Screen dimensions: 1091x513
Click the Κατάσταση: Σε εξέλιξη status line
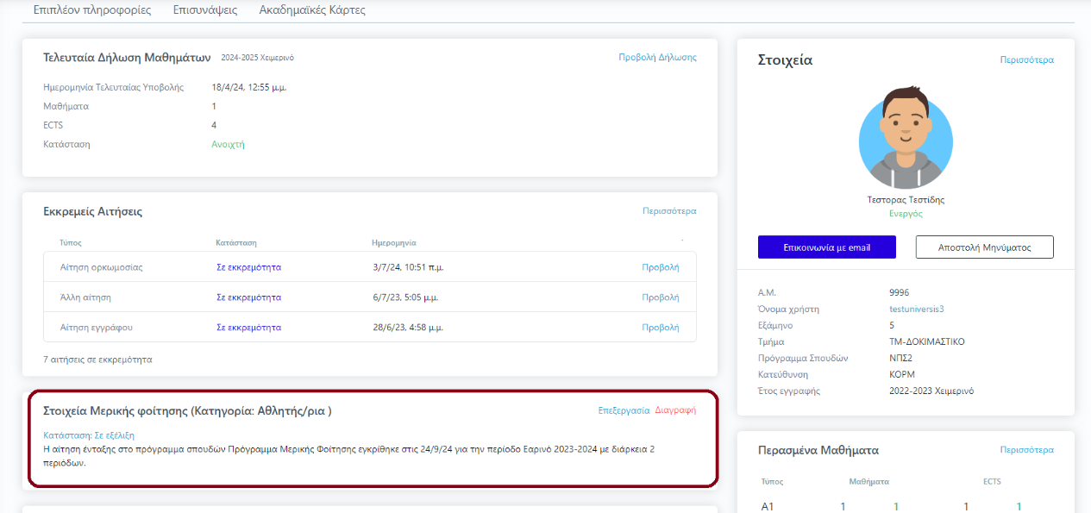tap(89, 435)
